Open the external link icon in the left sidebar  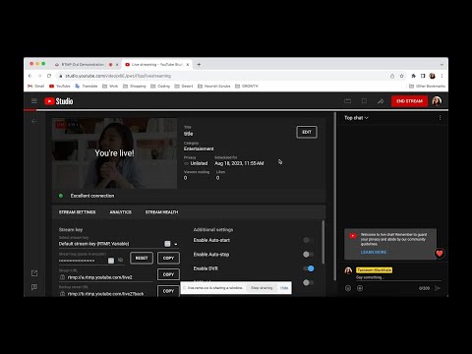coord(34,273)
